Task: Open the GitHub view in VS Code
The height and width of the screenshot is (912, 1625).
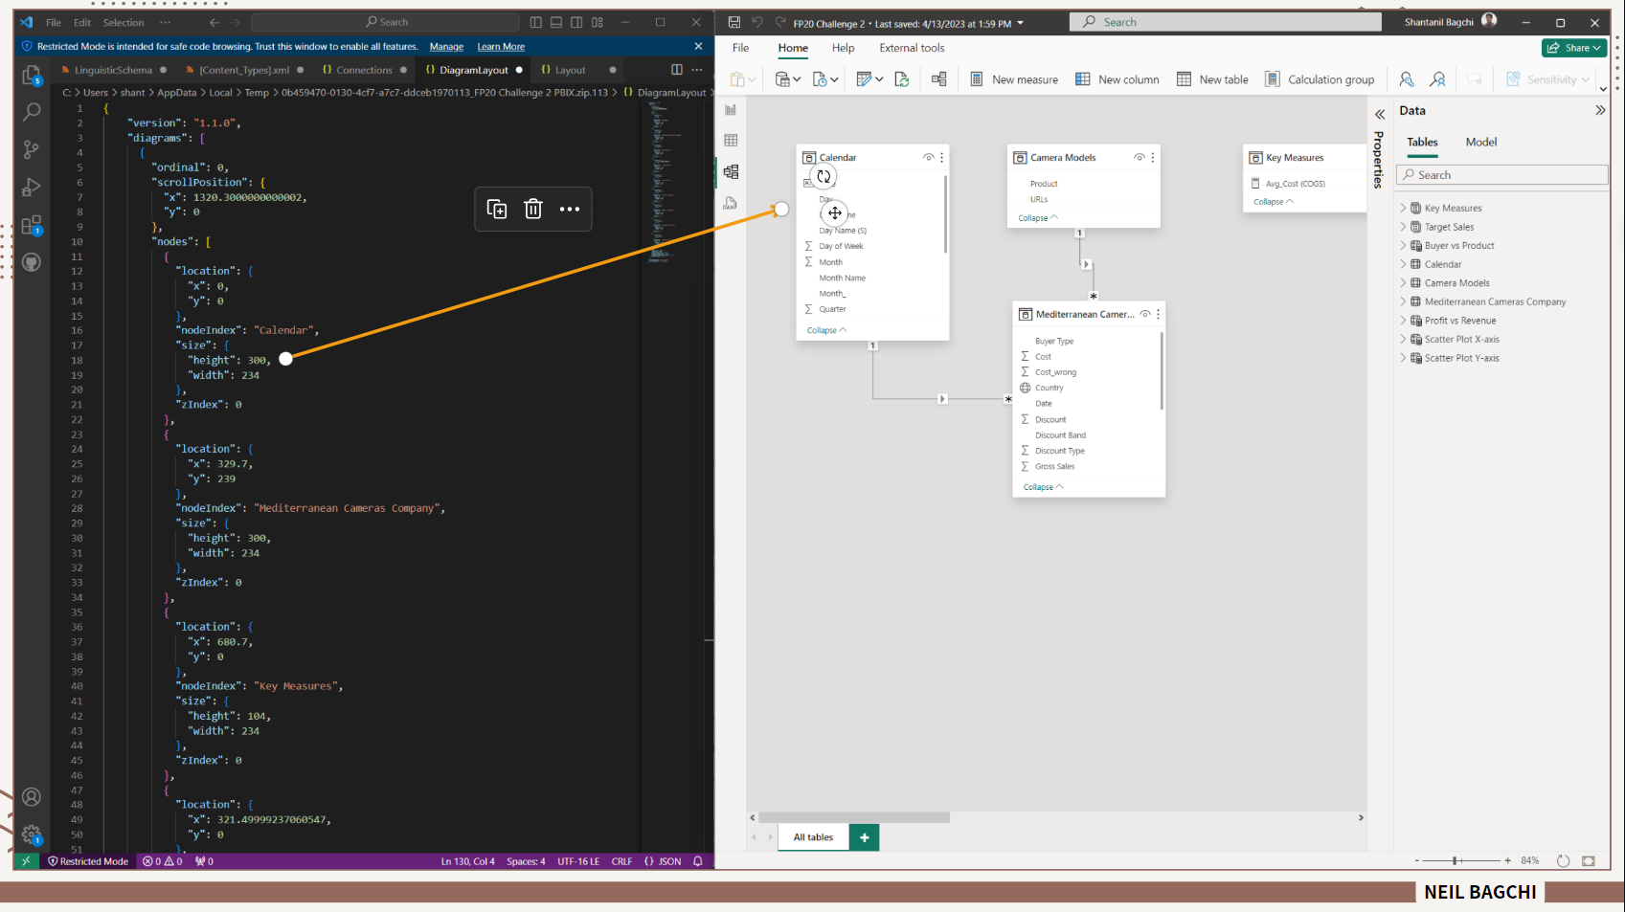Action: pos(31,262)
